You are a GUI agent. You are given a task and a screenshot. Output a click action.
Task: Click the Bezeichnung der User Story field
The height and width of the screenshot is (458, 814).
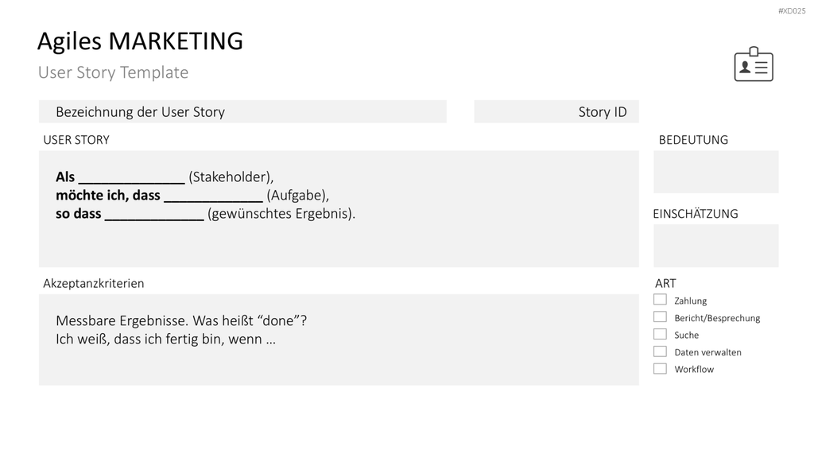[x=242, y=111]
